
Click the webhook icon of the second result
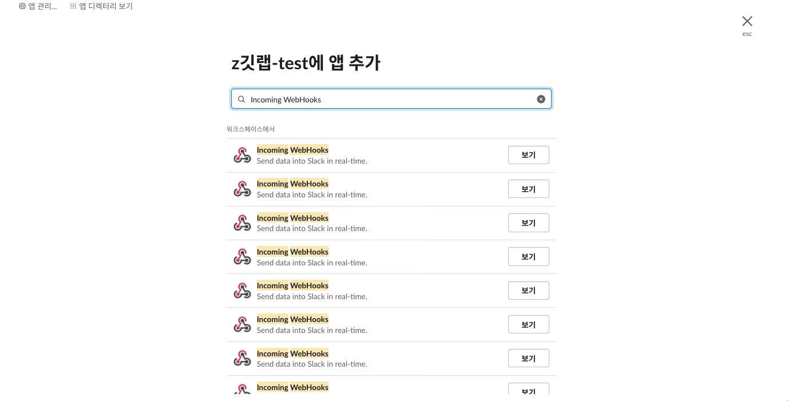243,189
